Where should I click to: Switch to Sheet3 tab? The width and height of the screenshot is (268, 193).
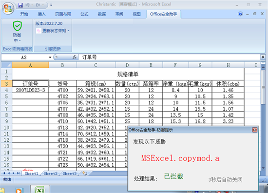click(x=70, y=174)
